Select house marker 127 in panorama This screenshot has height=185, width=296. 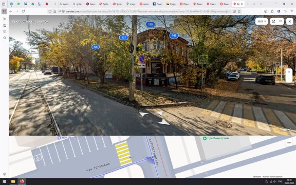(124, 38)
